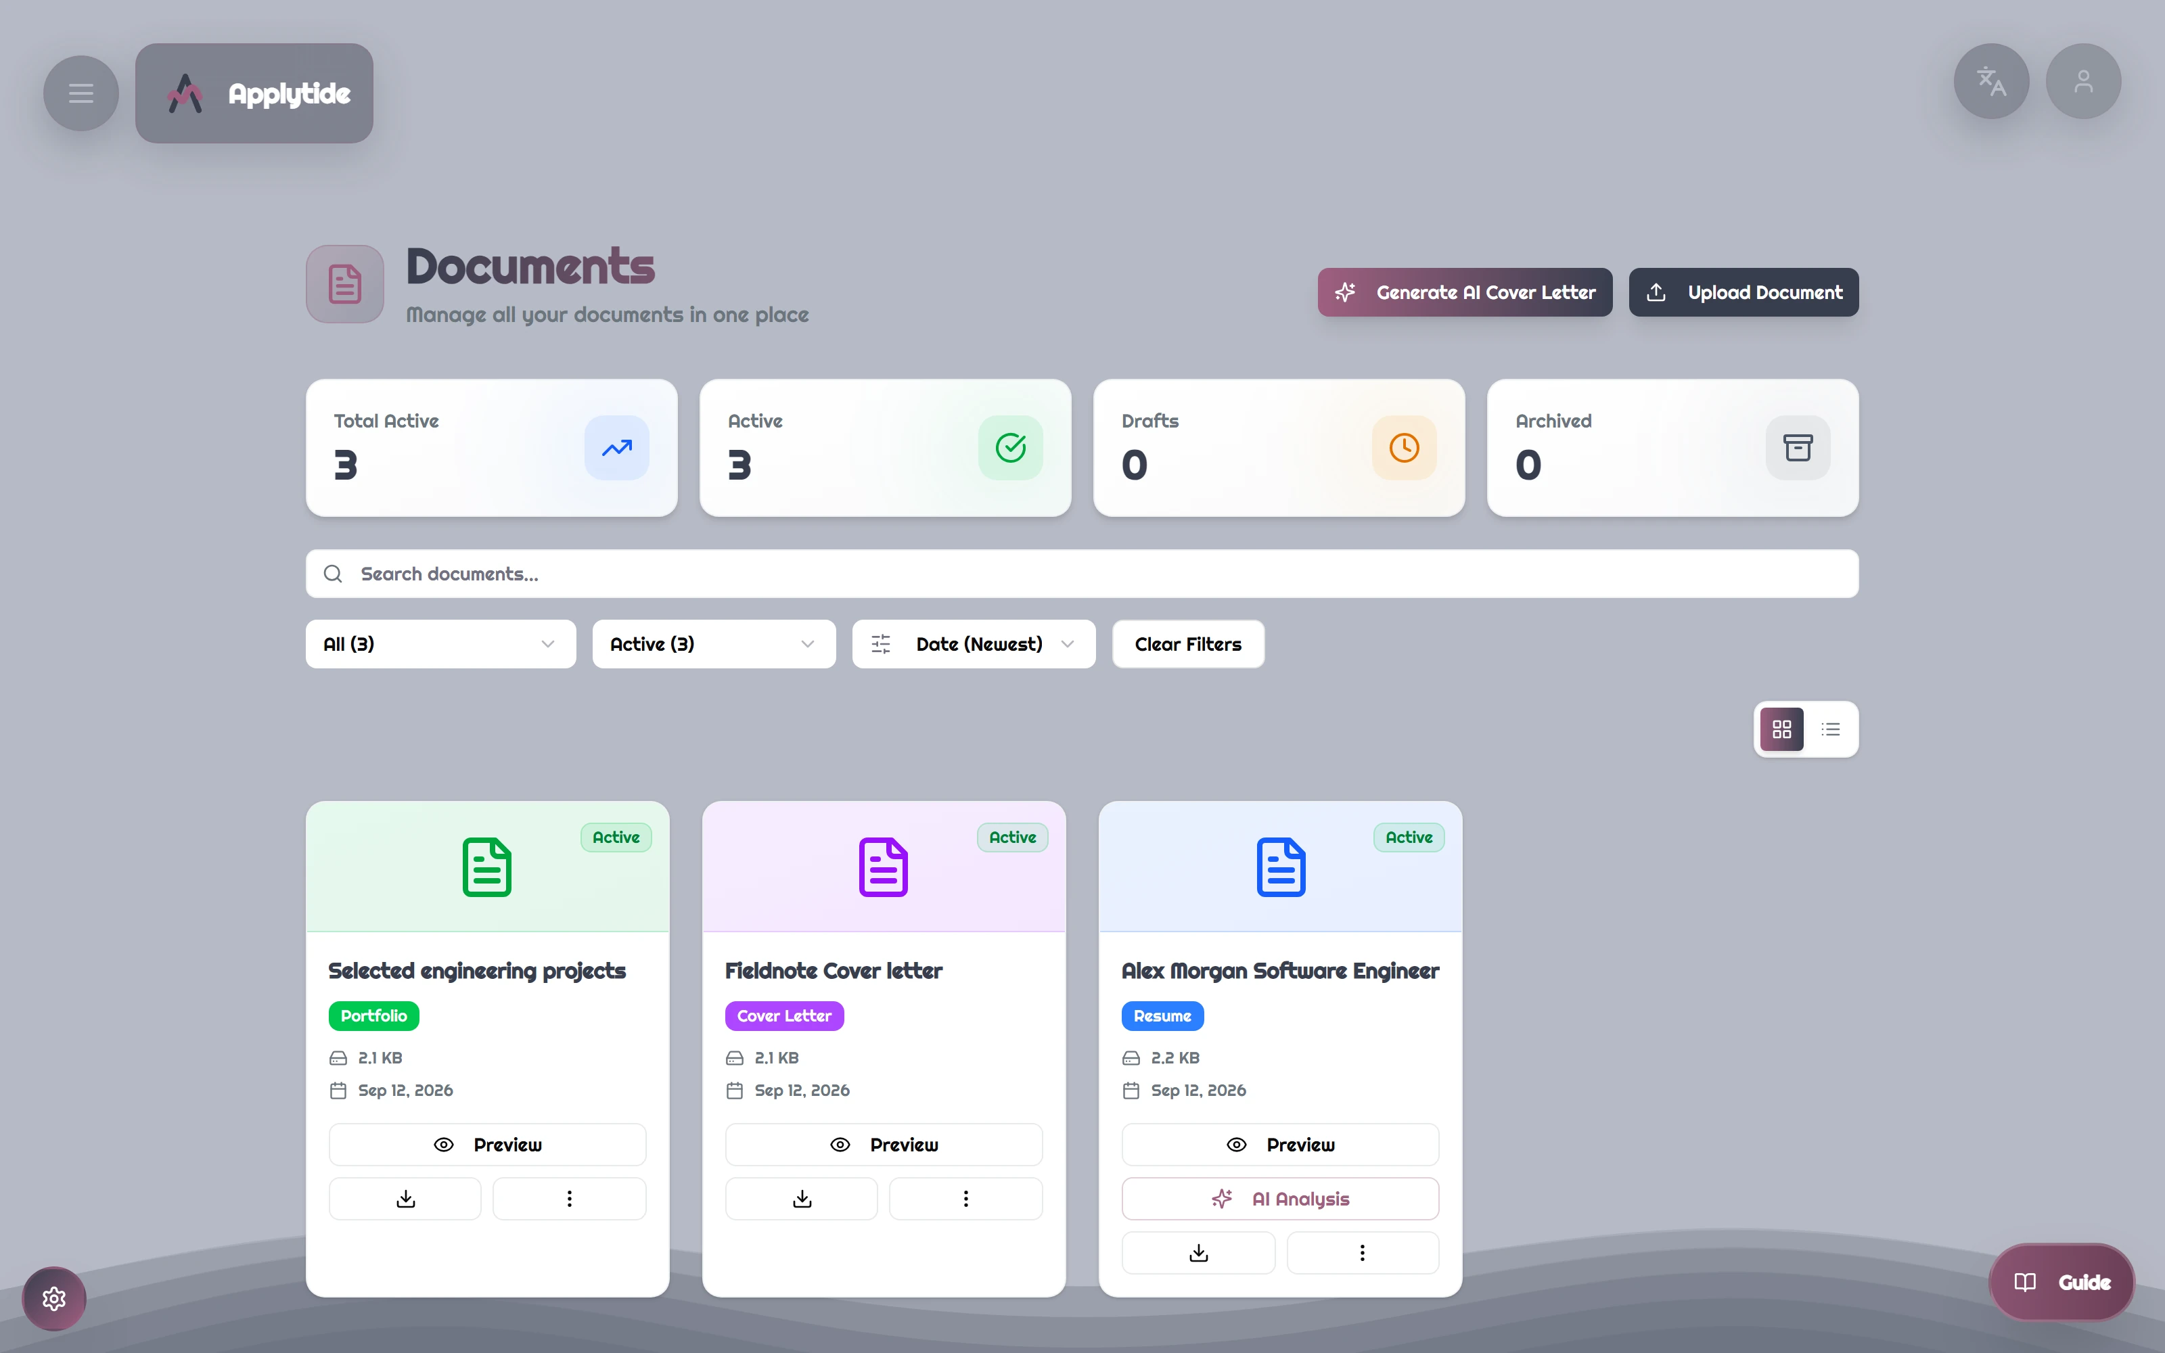Click Active badge on Selected engineering projects
Image resolution: width=2165 pixels, height=1353 pixels.
(x=616, y=838)
